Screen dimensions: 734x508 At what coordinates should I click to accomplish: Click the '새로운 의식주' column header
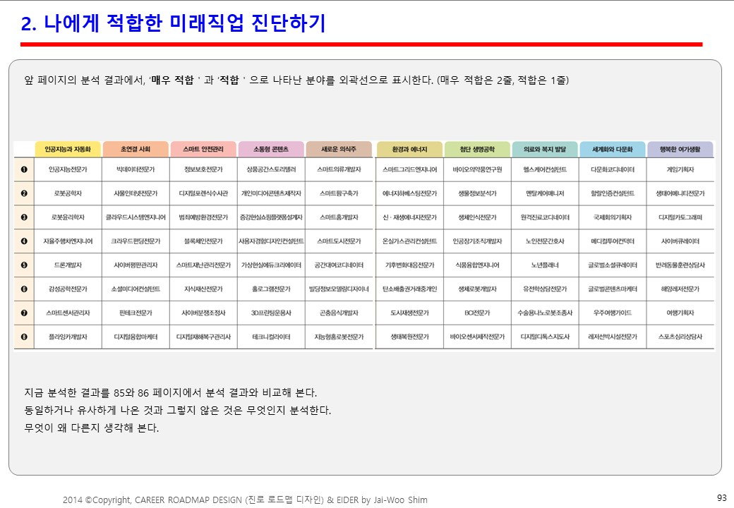(339, 149)
